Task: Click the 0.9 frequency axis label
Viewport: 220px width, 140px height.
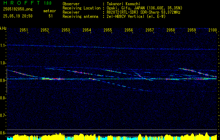Action: [2, 80]
